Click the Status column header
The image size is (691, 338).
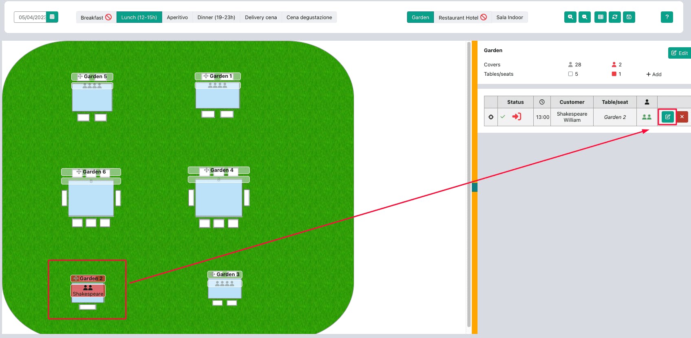point(515,102)
